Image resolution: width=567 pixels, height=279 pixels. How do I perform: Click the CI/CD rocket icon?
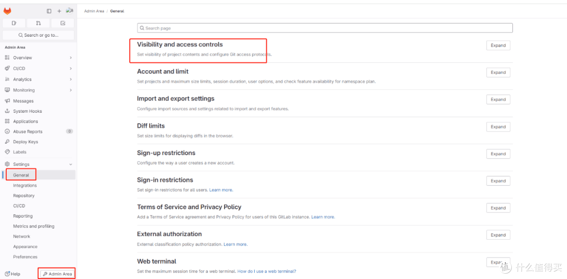click(7, 68)
